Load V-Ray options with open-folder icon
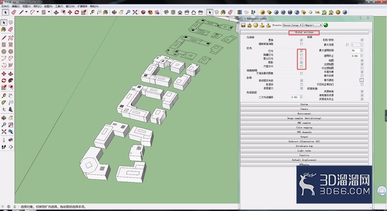Viewport: 387px width, 211px height. 250,25
